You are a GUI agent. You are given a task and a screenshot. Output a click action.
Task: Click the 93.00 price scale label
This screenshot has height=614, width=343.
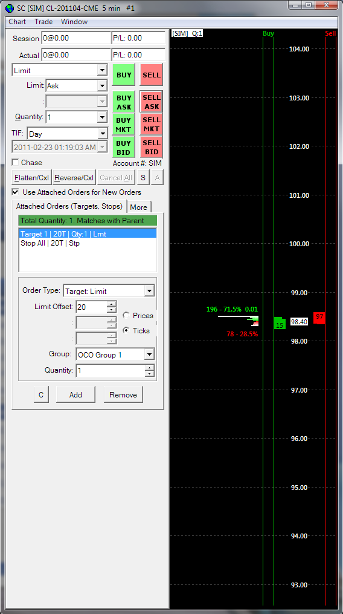(299, 585)
